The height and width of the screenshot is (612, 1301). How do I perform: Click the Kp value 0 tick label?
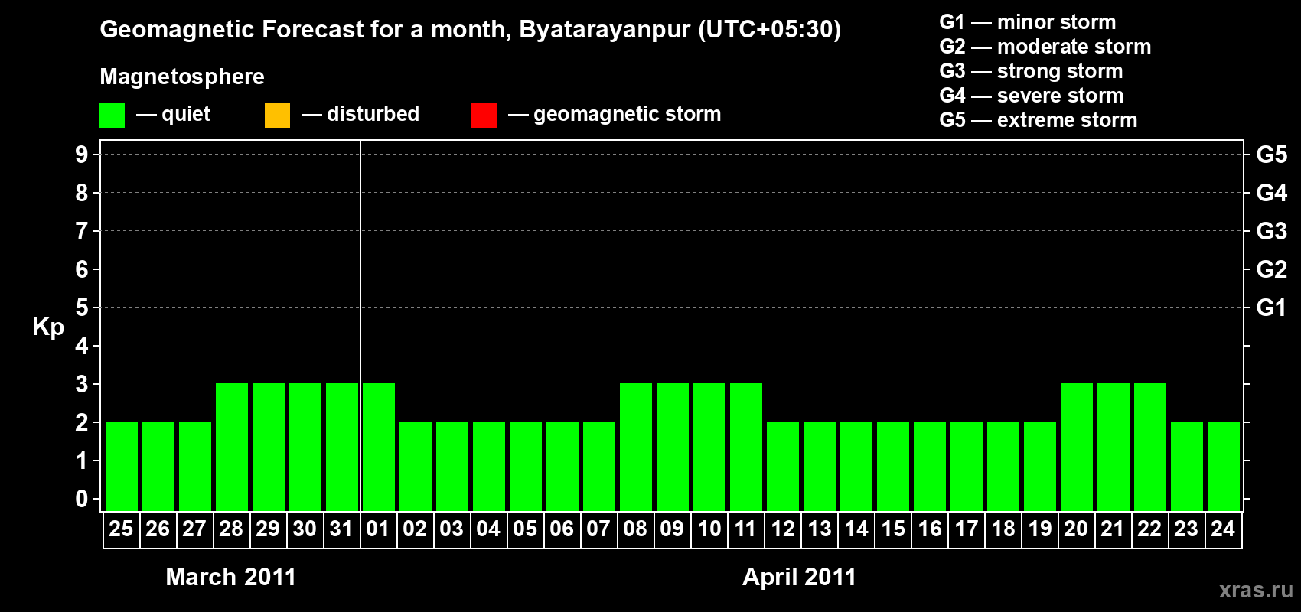pos(82,499)
